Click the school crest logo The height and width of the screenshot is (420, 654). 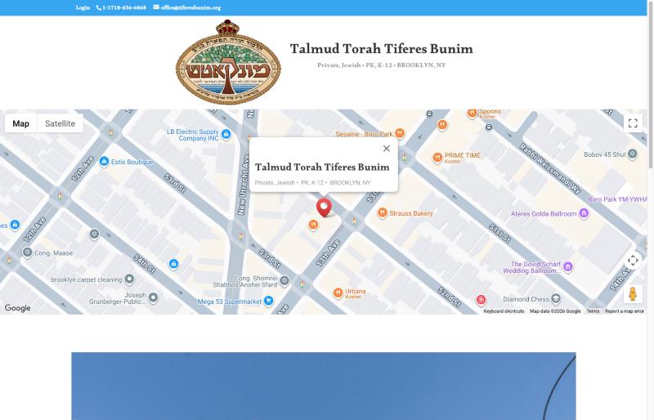click(x=228, y=62)
